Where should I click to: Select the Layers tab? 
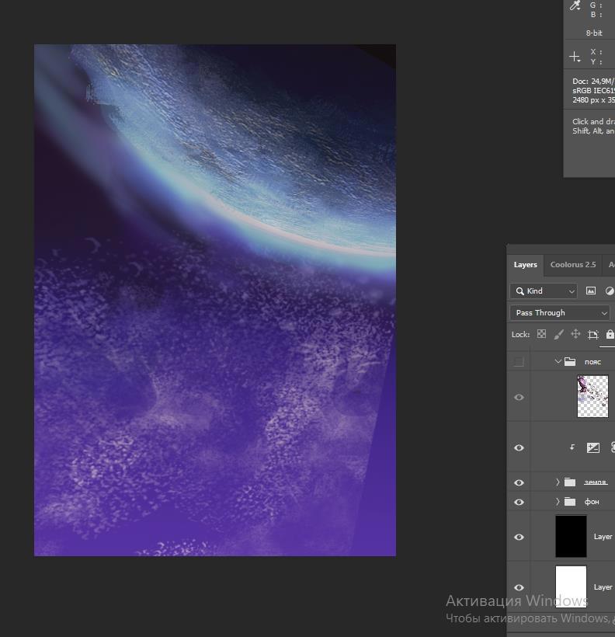click(x=525, y=265)
